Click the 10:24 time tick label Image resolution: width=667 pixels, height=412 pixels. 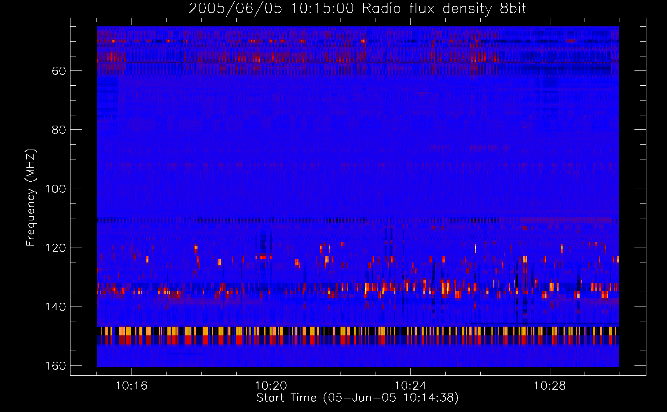coord(410,386)
